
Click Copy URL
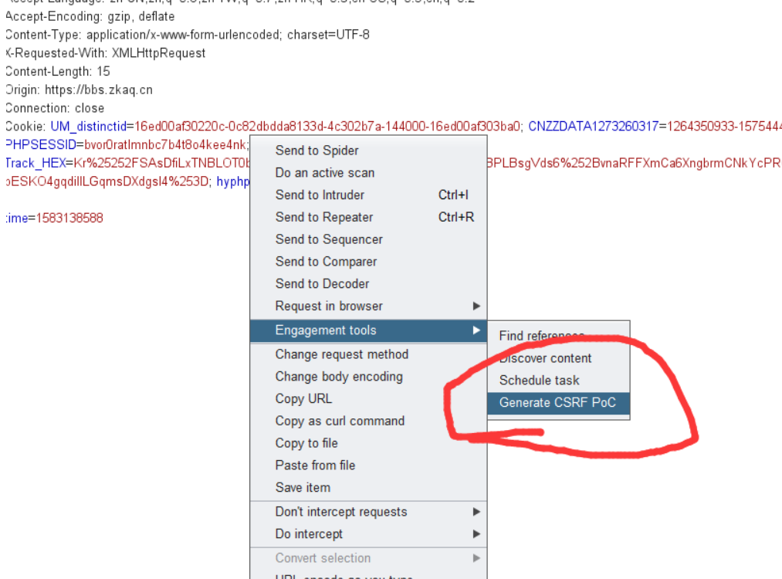click(x=368, y=398)
